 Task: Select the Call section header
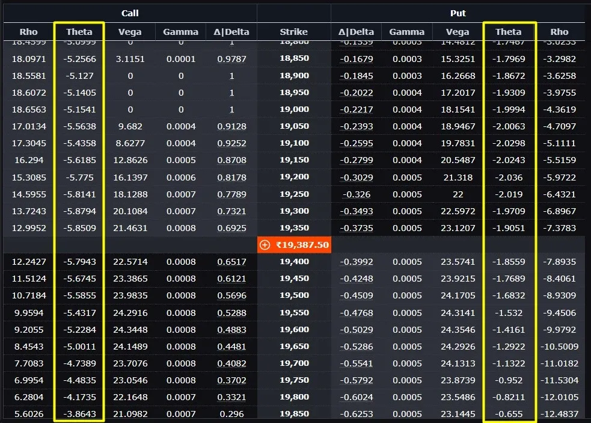[x=130, y=13]
